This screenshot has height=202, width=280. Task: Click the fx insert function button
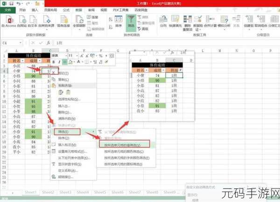coord(49,43)
